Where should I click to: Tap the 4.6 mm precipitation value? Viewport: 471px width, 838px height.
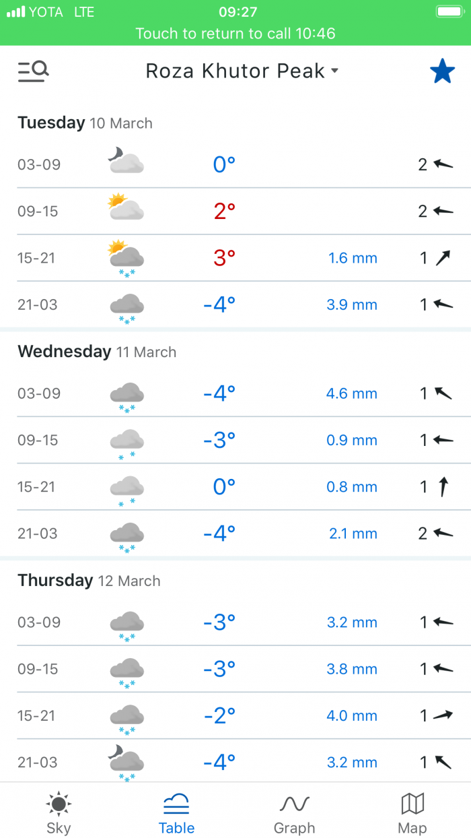pos(352,393)
